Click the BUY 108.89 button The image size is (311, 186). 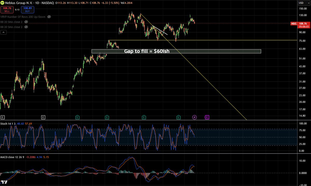[x=27, y=10]
